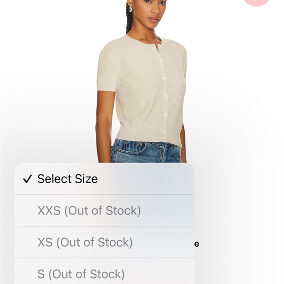Click the lowest cardigan button near the hem

click(165, 132)
